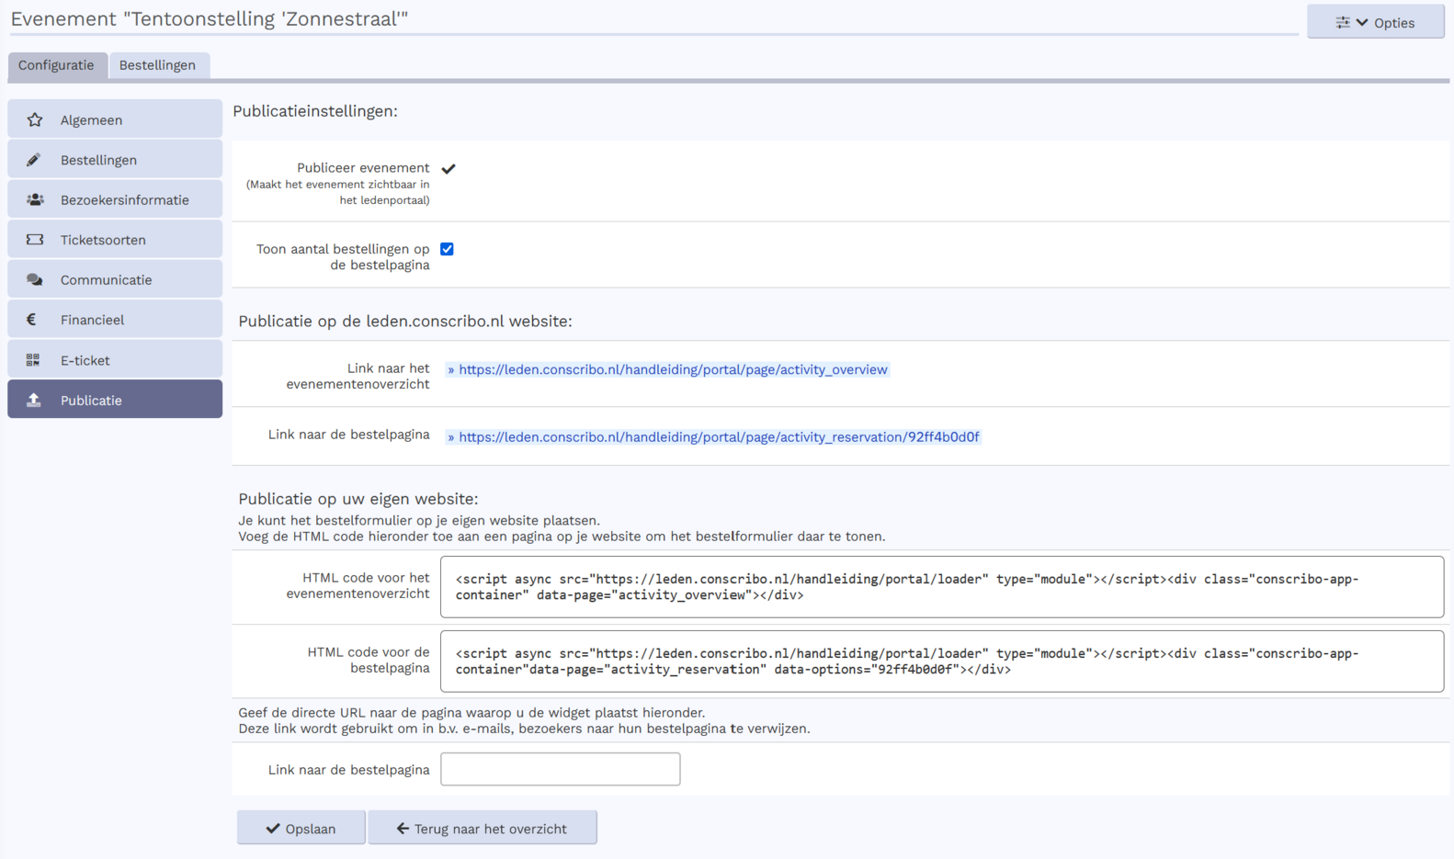Click the speech bubbles Communicatie icon
The height and width of the screenshot is (859, 1454).
tap(35, 279)
